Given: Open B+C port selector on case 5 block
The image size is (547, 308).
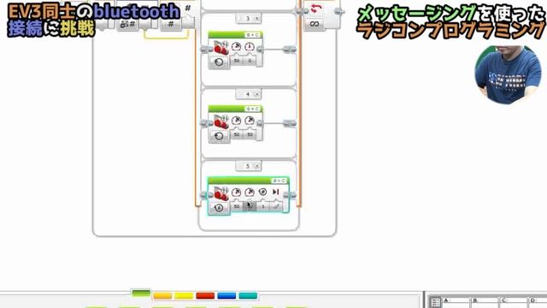Looking at the screenshot, I should click(279, 181).
